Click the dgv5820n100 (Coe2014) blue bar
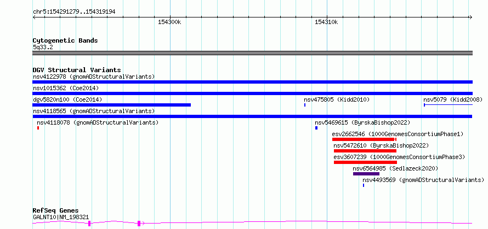Image resolution: width=488 pixels, height=229 pixels. pyautogui.click(x=111, y=105)
